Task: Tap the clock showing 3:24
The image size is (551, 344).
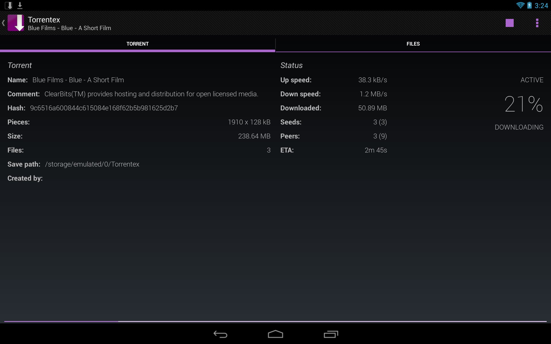Action: pos(541,6)
